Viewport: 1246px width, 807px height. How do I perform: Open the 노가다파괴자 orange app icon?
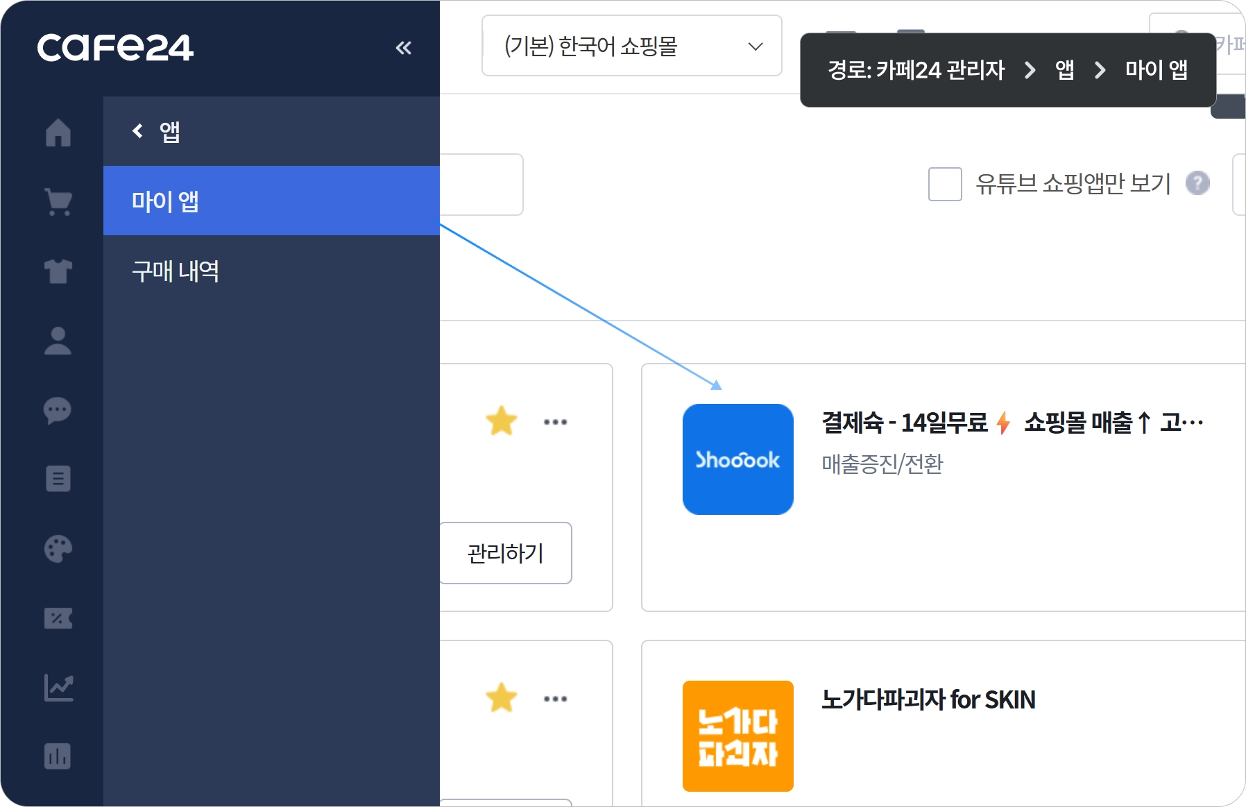click(x=738, y=736)
